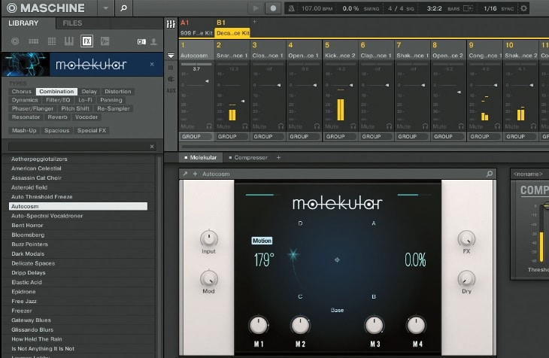The width and height of the screenshot is (549, 358).
Task: Select the Mash-Up tag
Action: (x=24, y=130)
